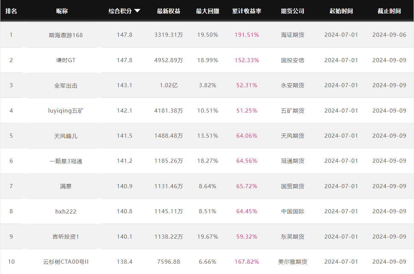Click max drawdown 10.51%
Screen dimensions: 414x274
[x=208, y=111]
